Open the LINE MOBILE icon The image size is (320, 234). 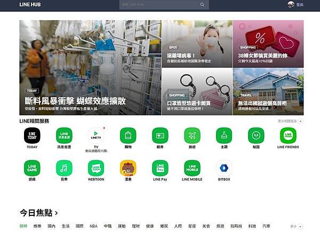point(192,168)
